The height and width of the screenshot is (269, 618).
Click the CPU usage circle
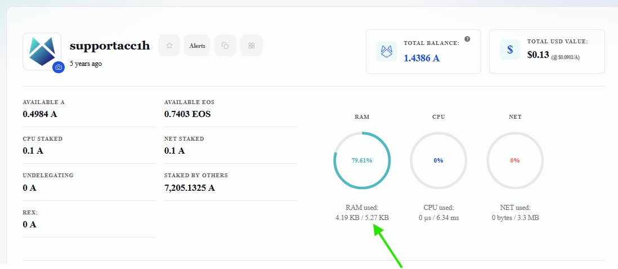tap(438, 160)
